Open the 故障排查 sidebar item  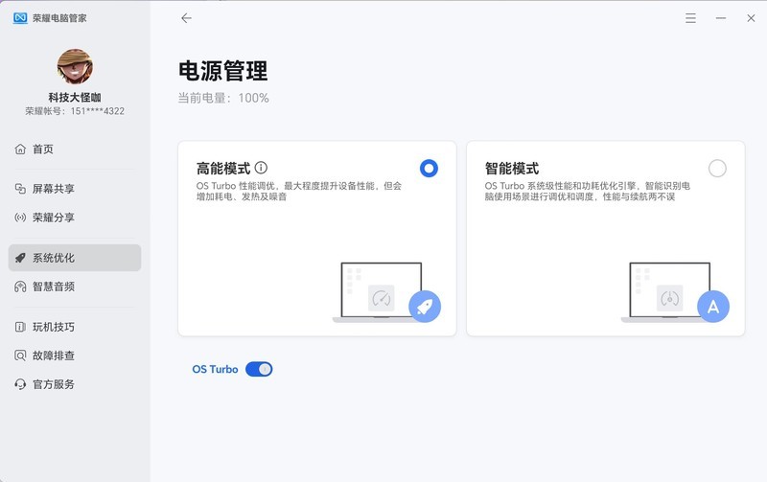(75, 356)
